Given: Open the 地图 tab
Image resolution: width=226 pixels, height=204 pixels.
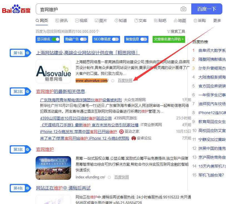Looking at the screenshot, I should (x=180, y=21).
